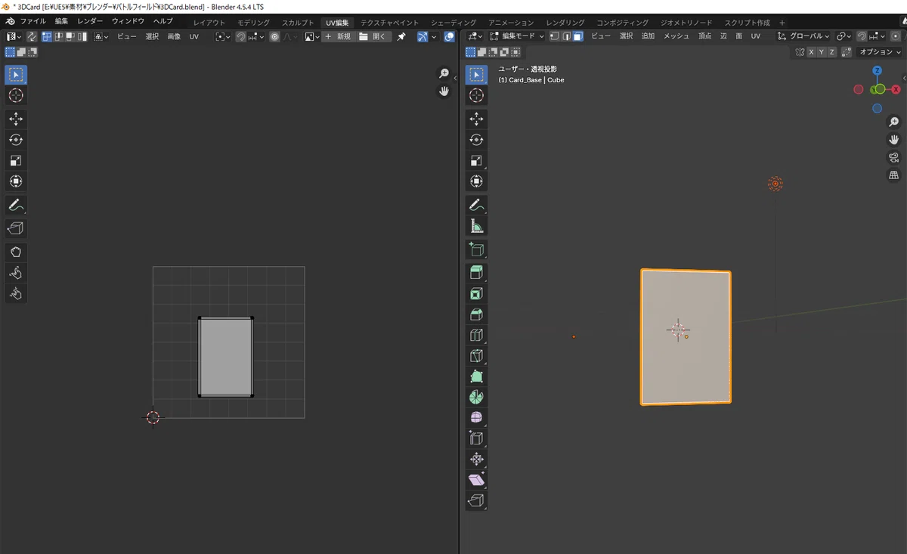Screen dimensions: 907x554
Task: Select the UV Relax sculpt tool
Action: 16,272
